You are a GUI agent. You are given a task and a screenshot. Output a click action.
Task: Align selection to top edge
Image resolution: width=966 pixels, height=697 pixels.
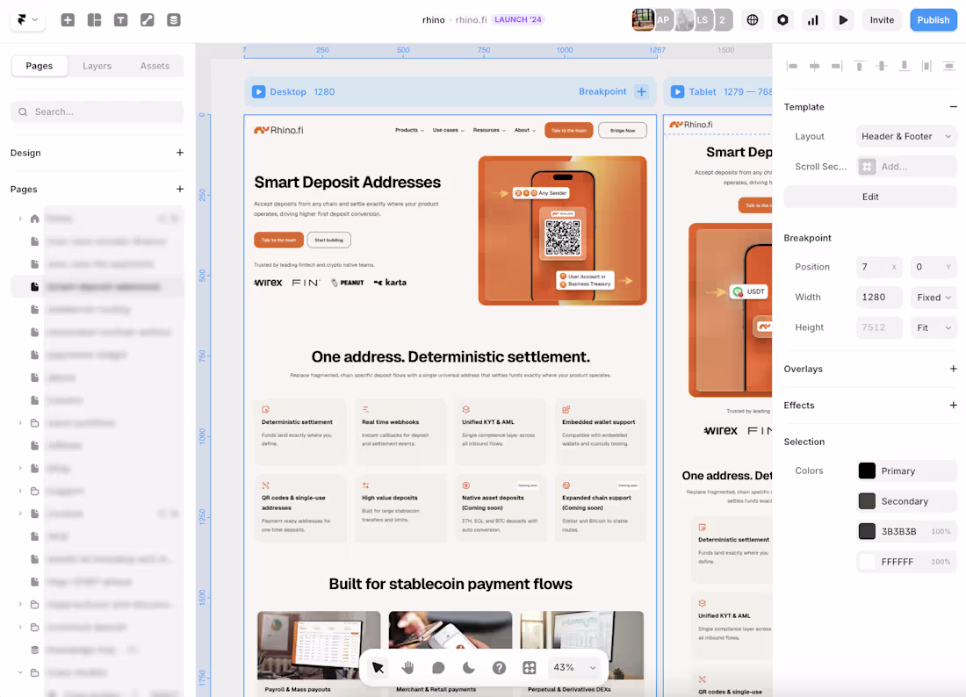tap(860, 66)
